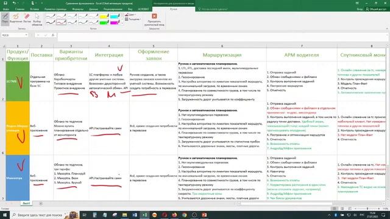Open the Данные ribbon tab
The width and height of the screenshot is (390, 219).
pos(93,9)
